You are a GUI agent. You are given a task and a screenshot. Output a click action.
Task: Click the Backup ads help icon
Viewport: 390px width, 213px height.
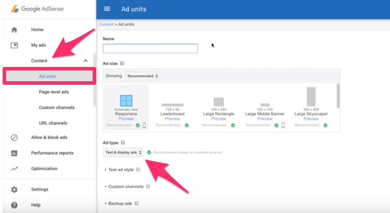click(137, 203)
